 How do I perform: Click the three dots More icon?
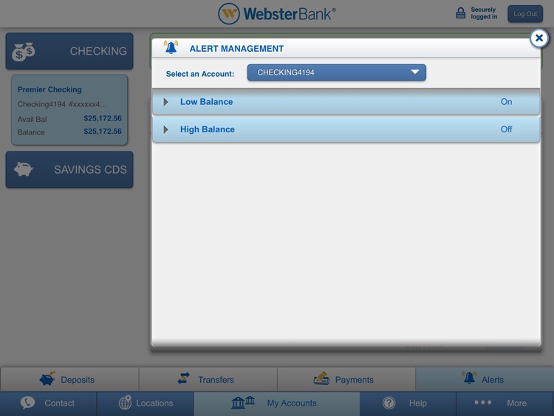coord(482,402)
